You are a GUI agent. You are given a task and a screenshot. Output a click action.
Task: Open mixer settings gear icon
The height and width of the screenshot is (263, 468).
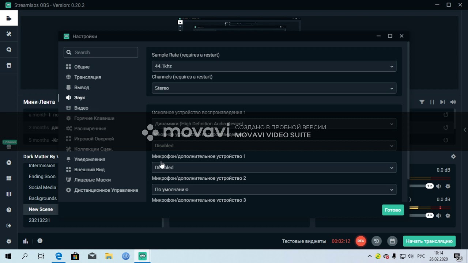453,156
